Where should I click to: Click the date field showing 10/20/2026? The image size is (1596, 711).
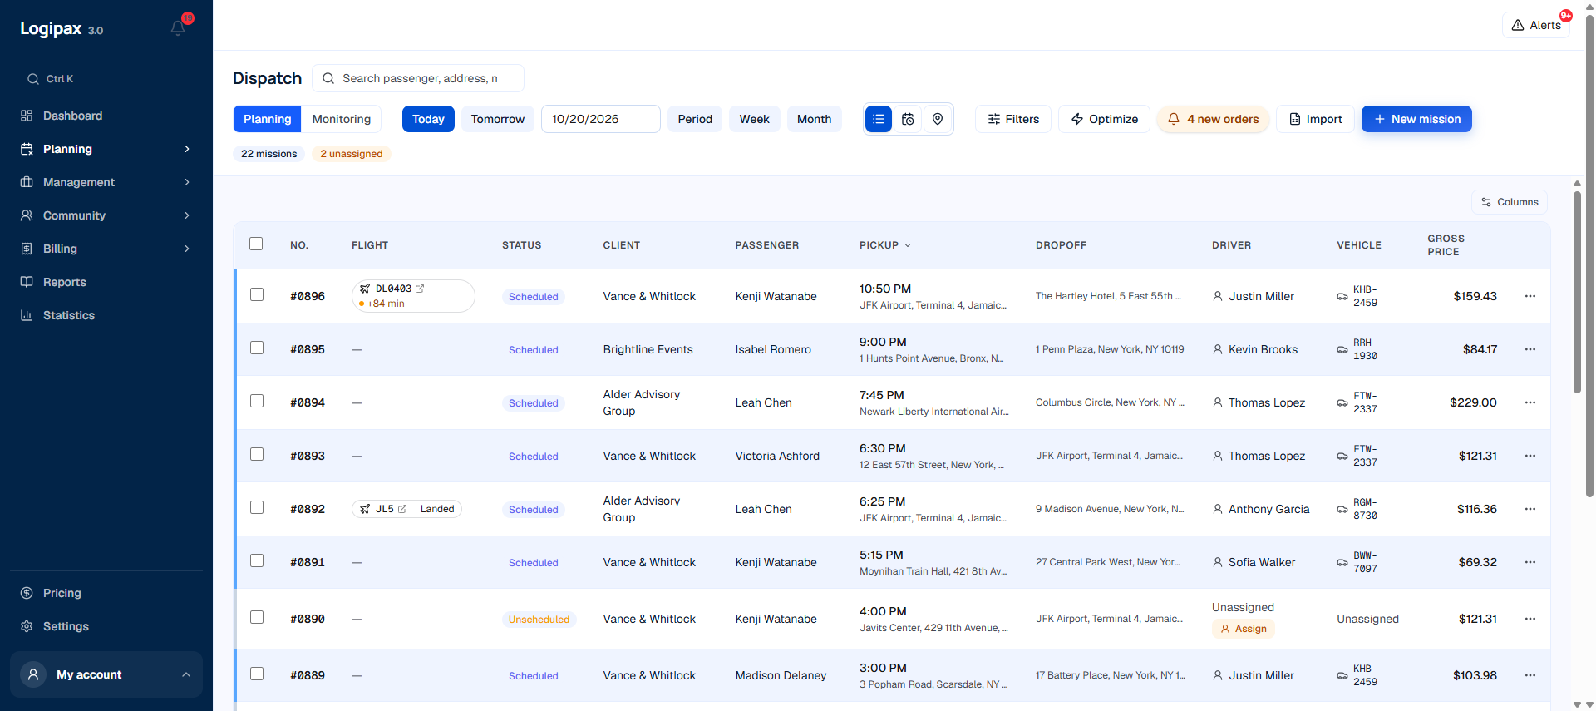point(601,119)
